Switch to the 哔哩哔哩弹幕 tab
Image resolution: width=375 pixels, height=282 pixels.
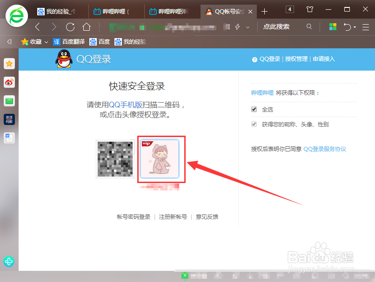(172, 12)
